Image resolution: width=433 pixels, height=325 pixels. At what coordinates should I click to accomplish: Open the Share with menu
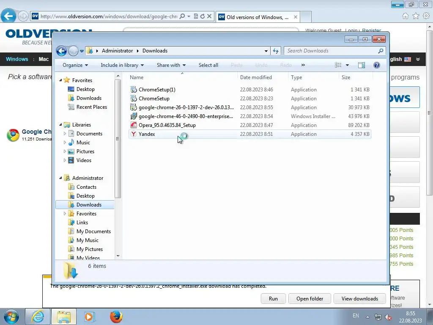[x=171, y=65]
